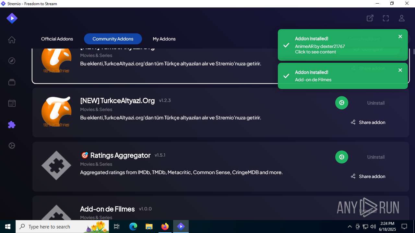Click the taskbar search box
Screen dimensions: 415x233
point(62,227)
